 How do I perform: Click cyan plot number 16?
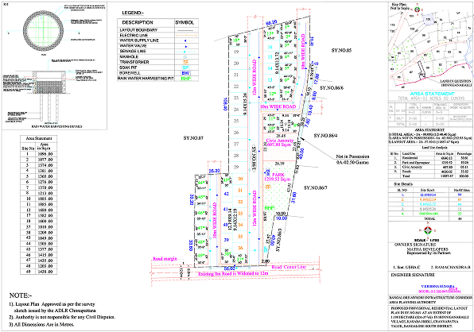[270, 47]
